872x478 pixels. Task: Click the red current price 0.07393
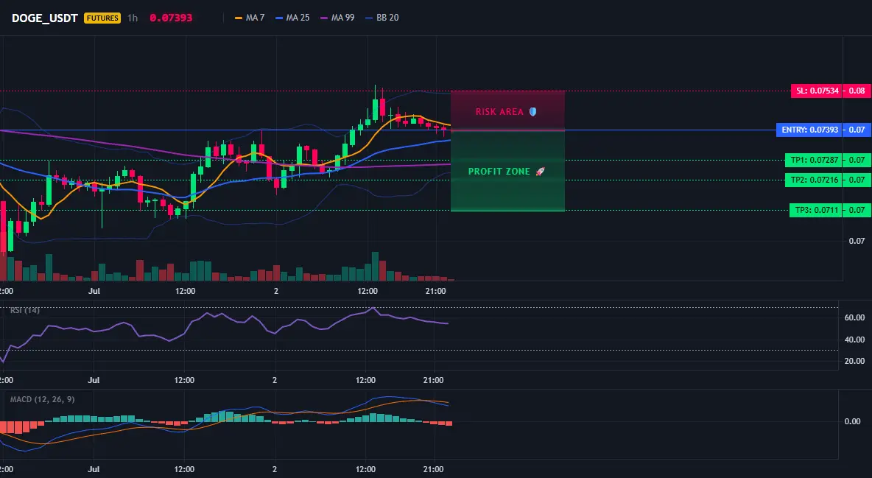click(x=171, y=18)
